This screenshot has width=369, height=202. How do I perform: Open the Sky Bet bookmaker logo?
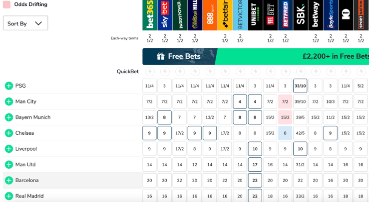pos(164,15)
